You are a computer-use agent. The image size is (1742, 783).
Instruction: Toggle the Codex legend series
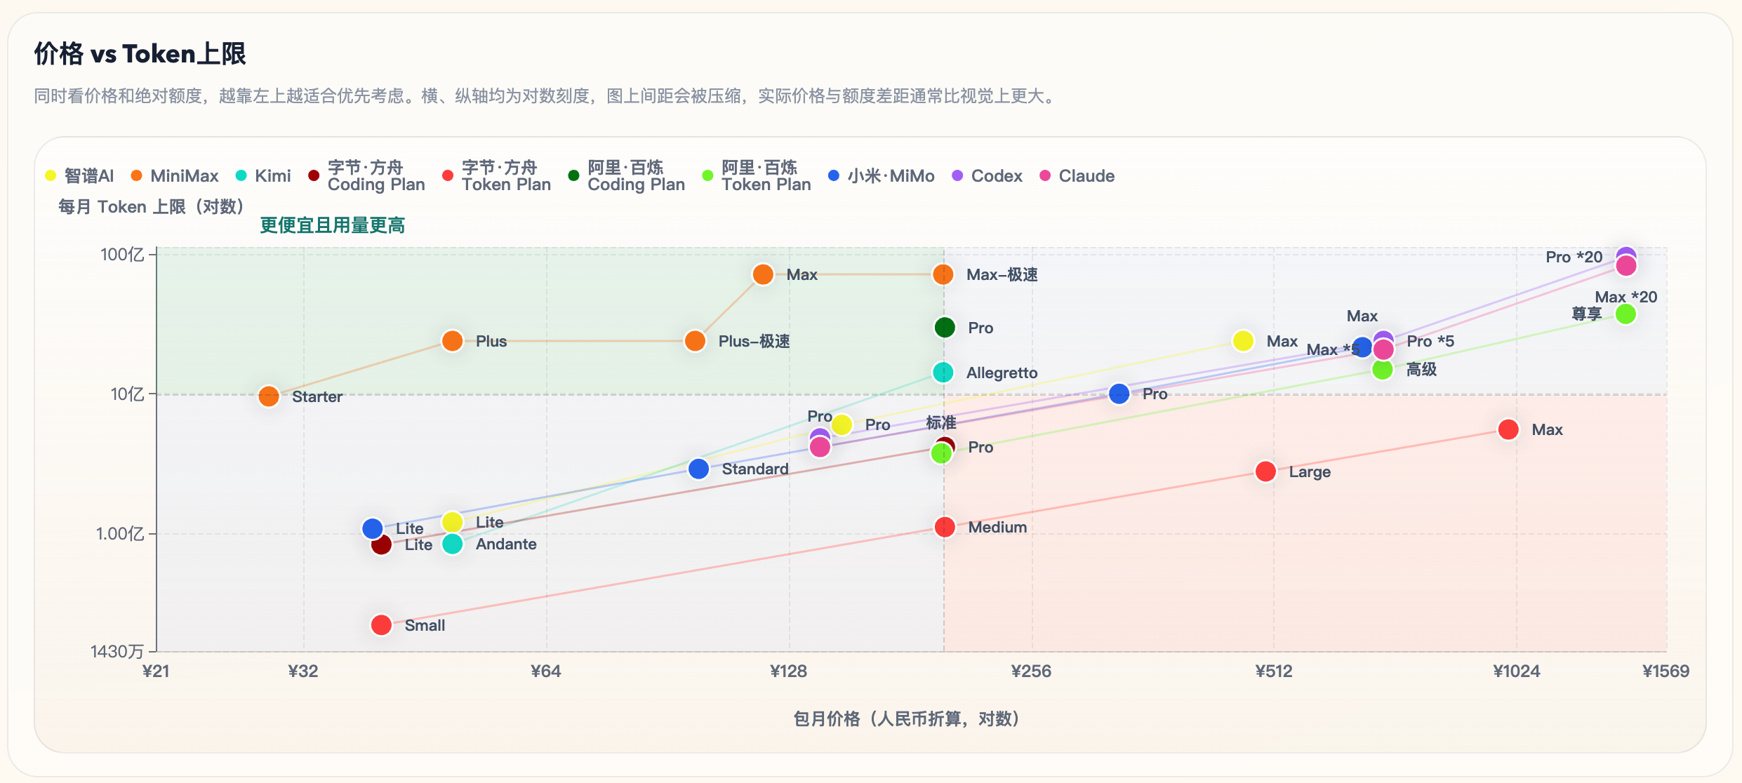[988, 176]
